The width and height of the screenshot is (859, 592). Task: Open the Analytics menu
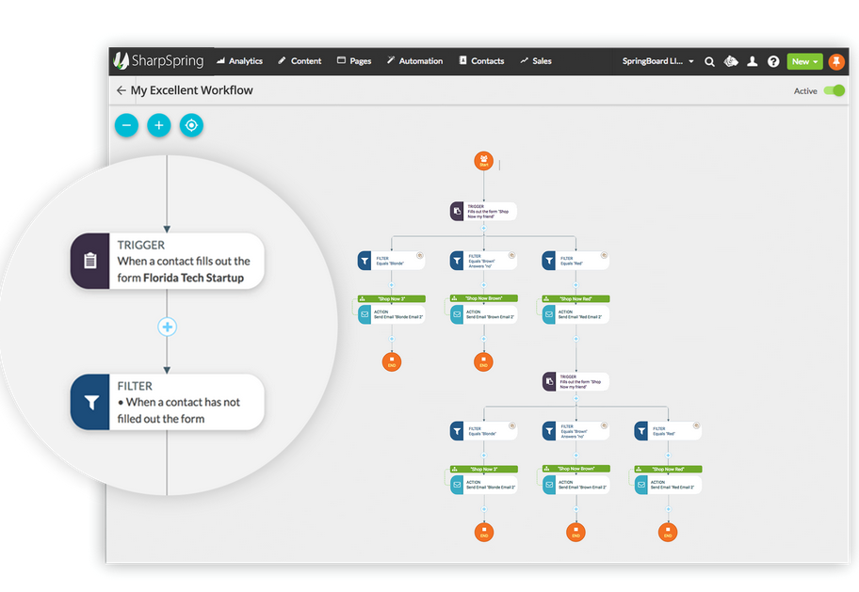pyautogui.click(x=239, y=61)
